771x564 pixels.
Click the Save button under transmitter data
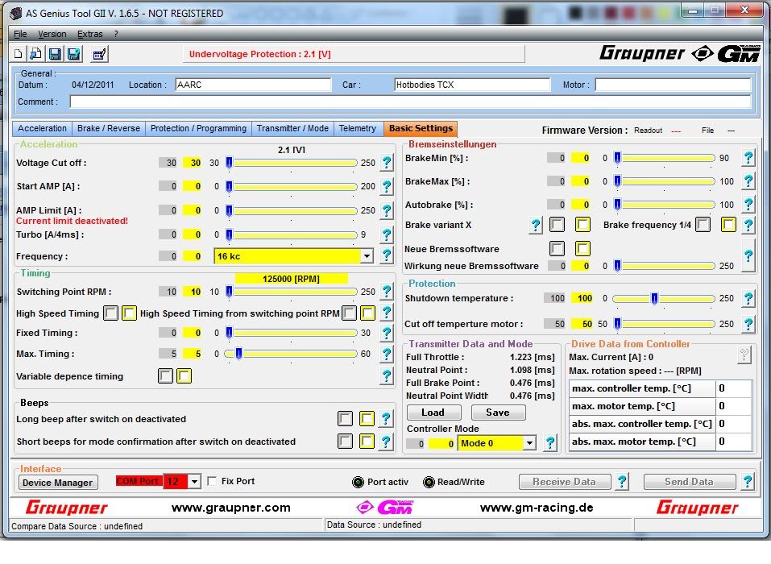(498, 412)
